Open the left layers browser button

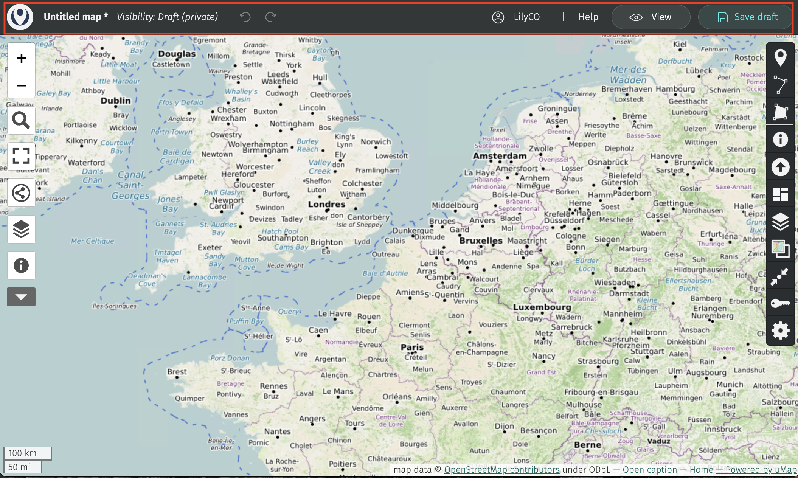click(x=21, y=229)
